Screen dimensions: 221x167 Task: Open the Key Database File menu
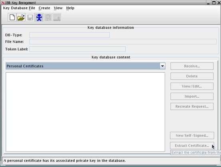click(19, 8)
